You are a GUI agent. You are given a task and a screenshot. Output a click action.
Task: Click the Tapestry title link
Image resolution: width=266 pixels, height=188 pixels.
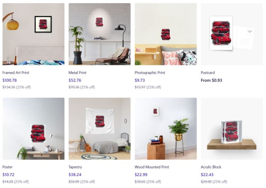point(75,167)
